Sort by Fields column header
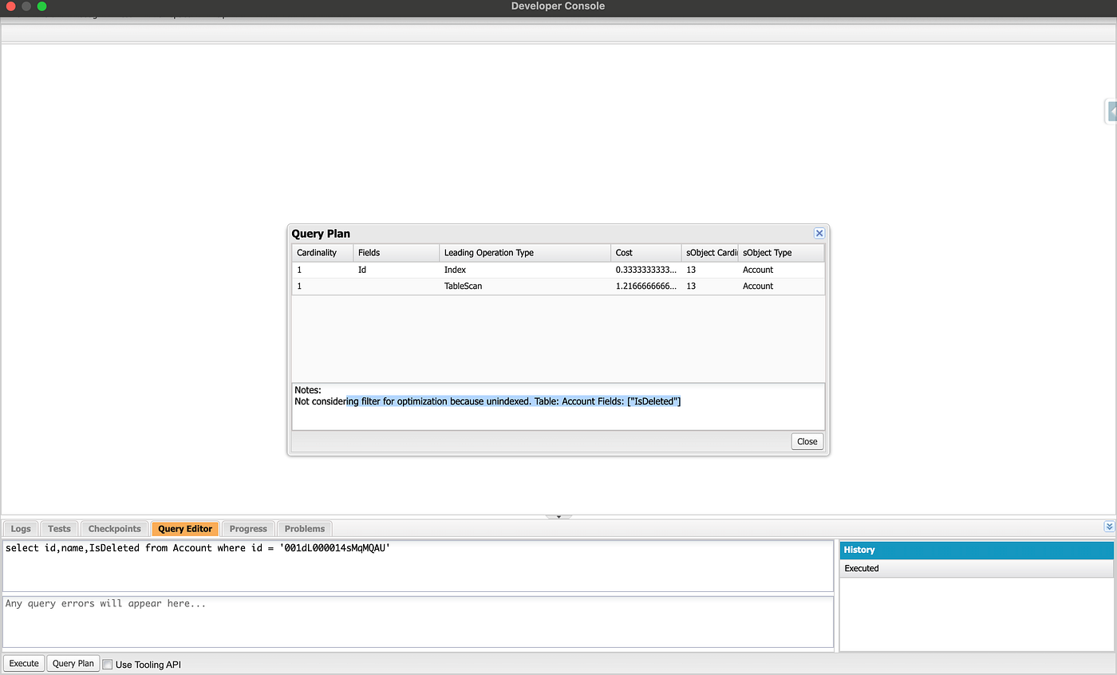This screenshot has height=675, width=1117. pyautogui.click(x=396, y=253)
